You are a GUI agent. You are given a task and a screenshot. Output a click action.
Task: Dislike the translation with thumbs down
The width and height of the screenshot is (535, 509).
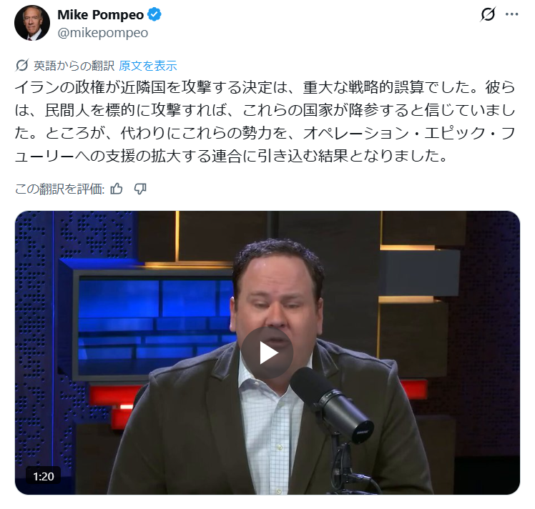140,189
